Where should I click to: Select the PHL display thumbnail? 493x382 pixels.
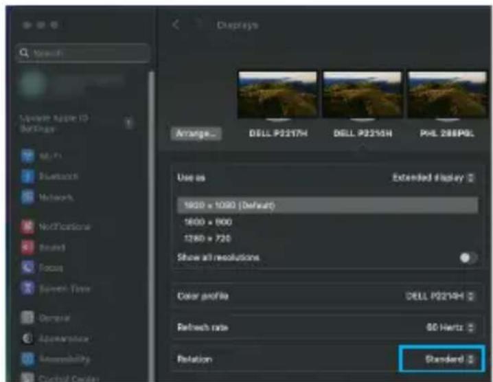coord(447,95)
